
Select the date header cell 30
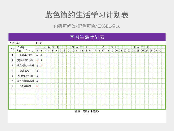tap(160, 51)
